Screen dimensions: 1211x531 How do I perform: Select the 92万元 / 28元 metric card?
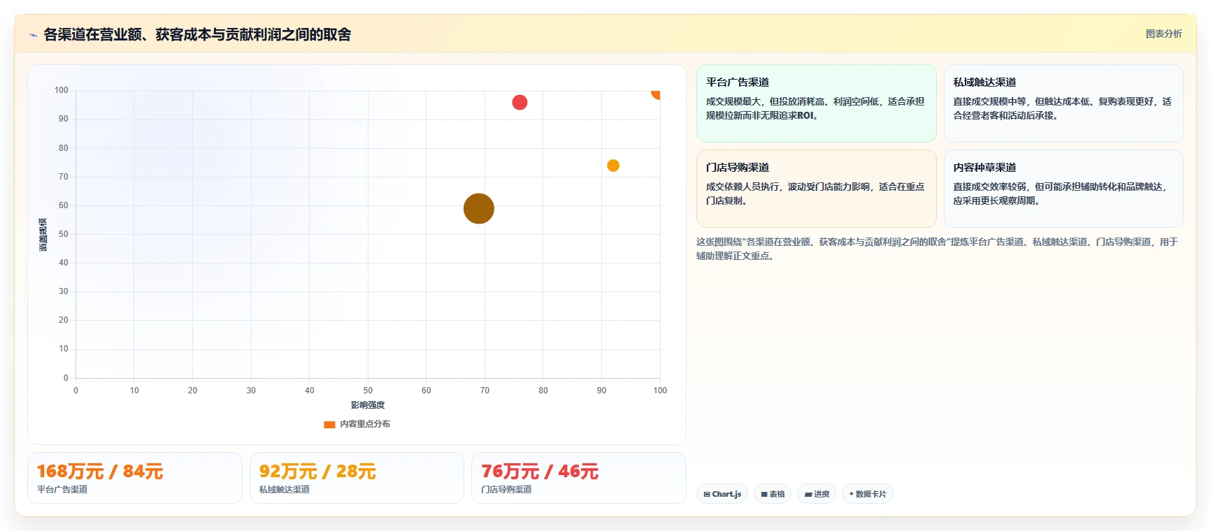pyautogui.click(x=357, y=478)
